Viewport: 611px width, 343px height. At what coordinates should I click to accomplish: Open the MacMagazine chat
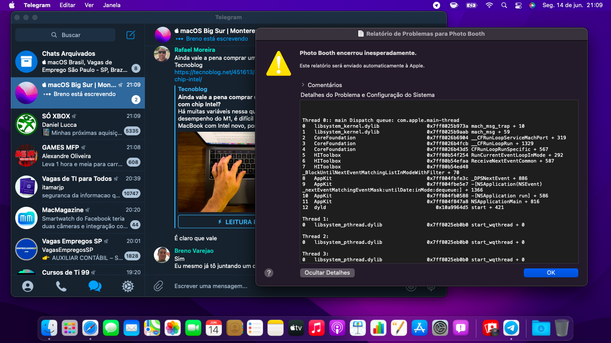coord(78,218)
